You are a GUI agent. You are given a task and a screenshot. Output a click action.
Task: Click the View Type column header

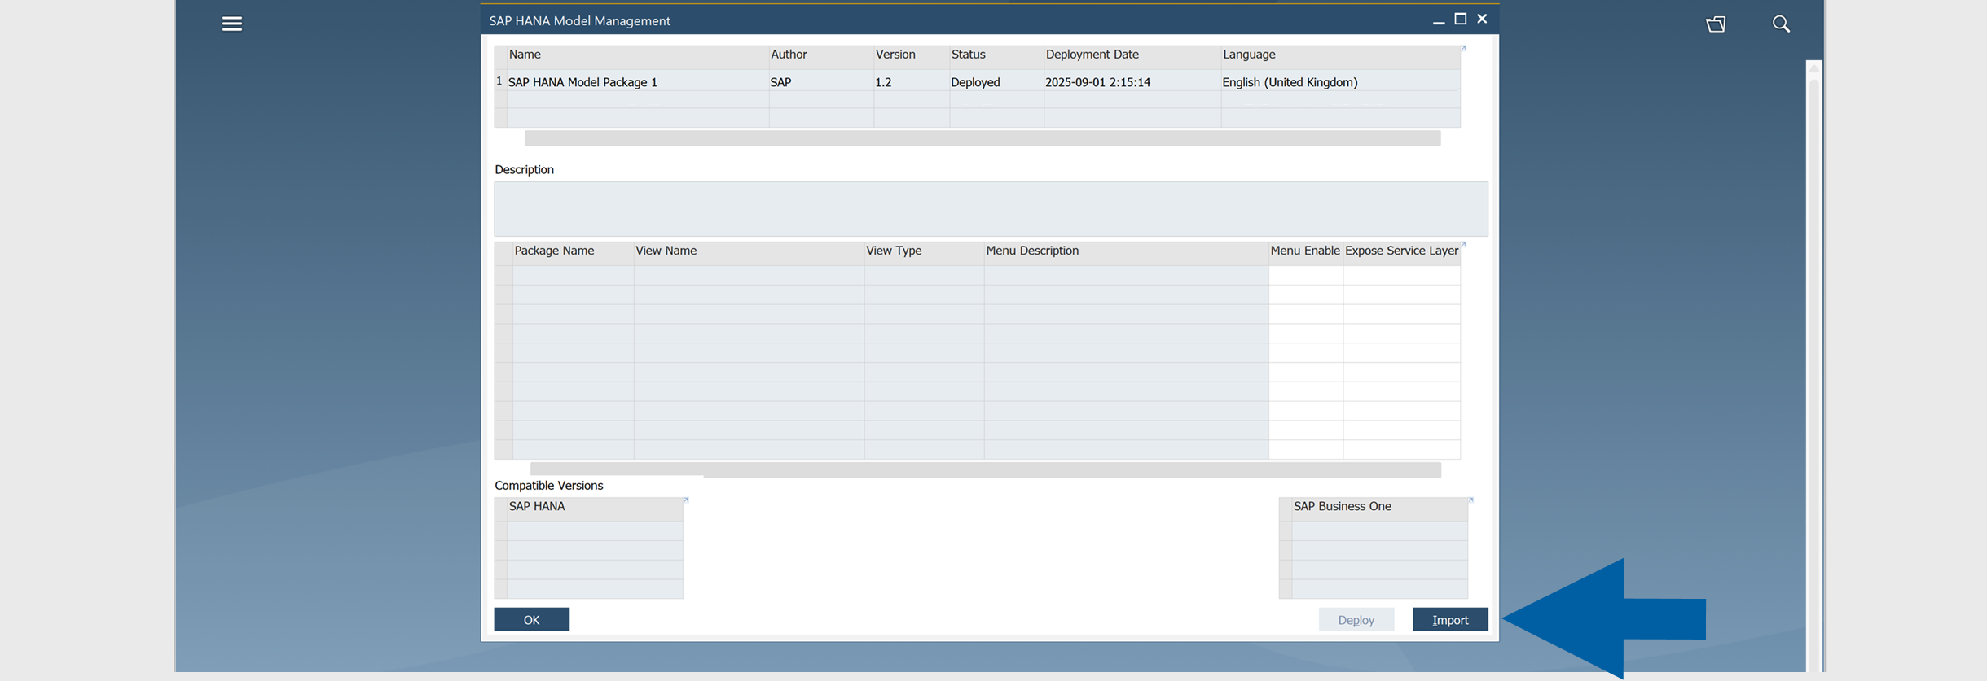tap(924, 251)
